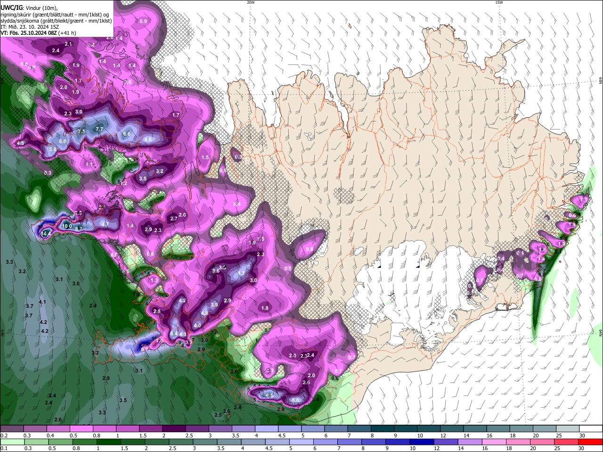
Task: Click snow legend darkest purple swatch at 2
Action: click(x=174, y=429)
